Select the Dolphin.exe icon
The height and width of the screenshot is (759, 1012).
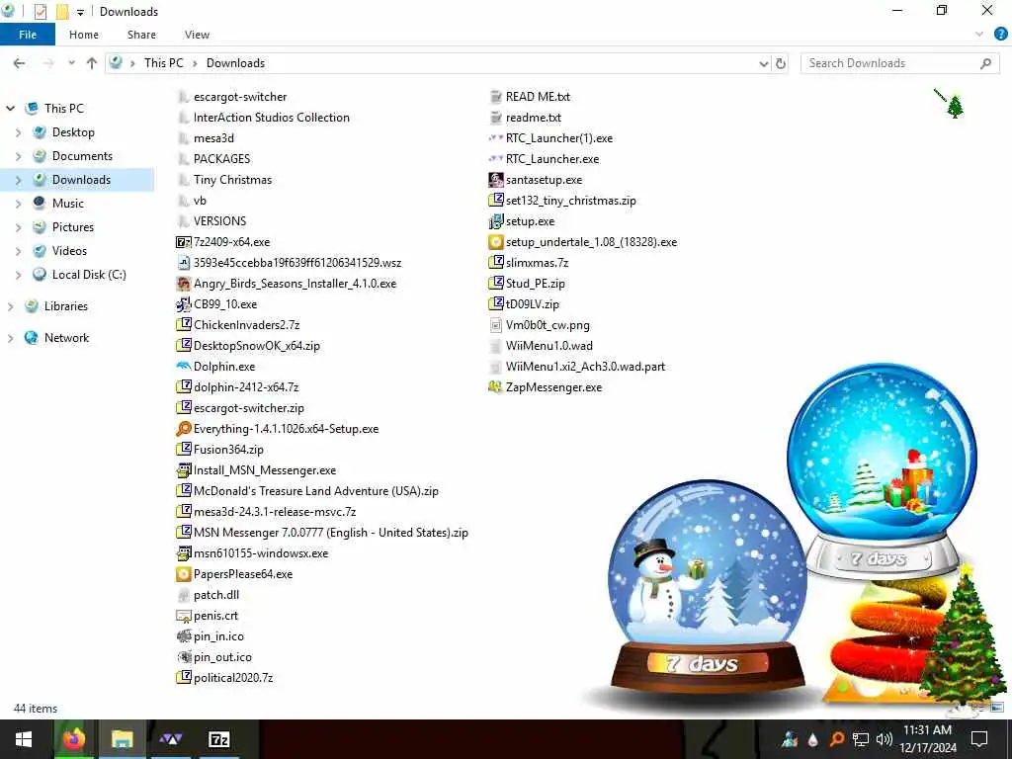184,366
